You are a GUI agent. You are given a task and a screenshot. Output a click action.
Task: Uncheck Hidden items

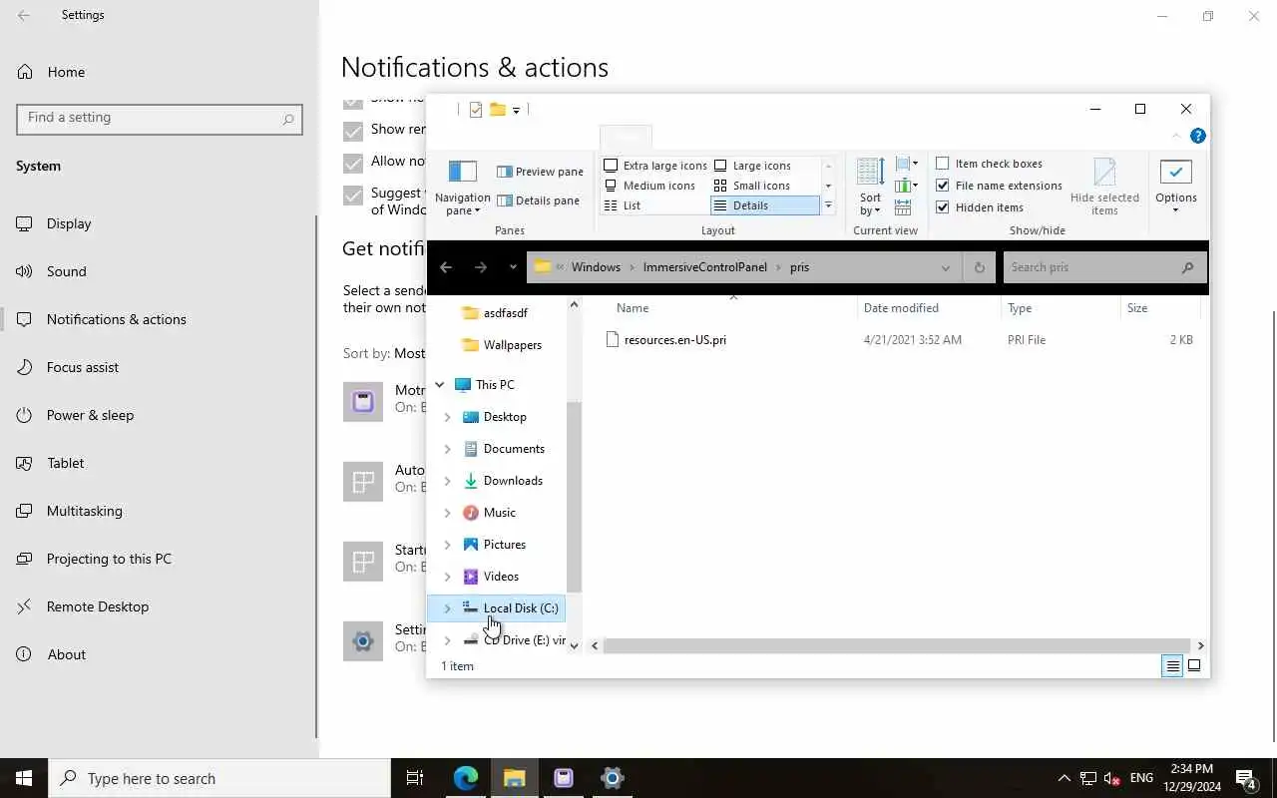coord(942,207)
